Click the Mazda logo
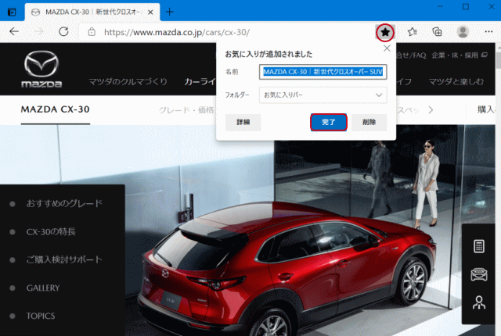 [x=41, y=69]
